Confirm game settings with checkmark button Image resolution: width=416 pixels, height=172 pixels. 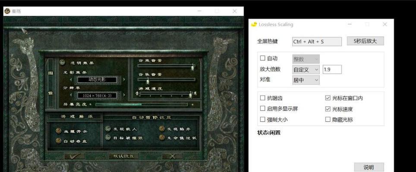pyautogui.click(x=74, y=156)
